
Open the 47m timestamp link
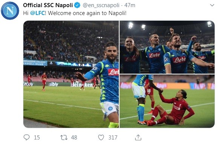pos(130,5)
